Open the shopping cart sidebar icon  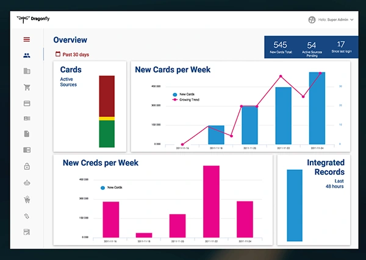click(27, 87)
